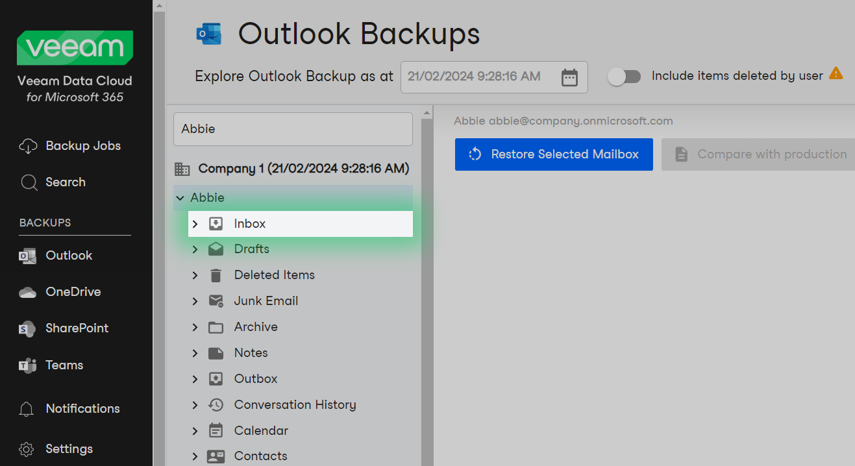Expand the Inbox folder chevron
The width and height of the screenshot is (855, 466).
click(195, 224)
